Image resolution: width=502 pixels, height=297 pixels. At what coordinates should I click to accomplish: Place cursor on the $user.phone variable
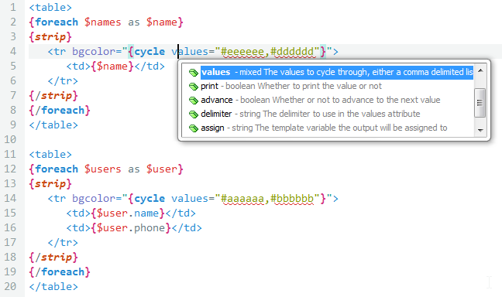point(130,228)
